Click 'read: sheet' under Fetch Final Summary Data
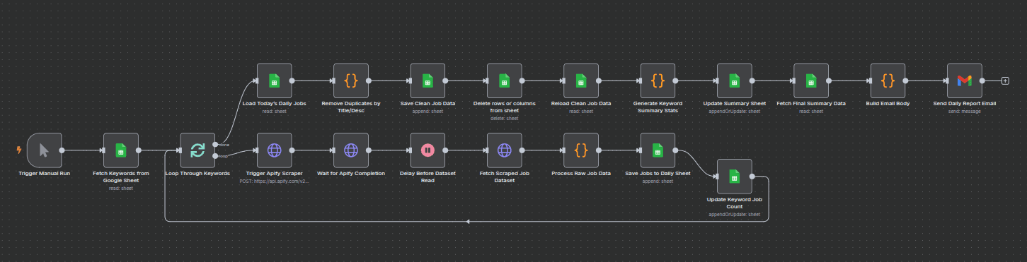The image size is (1027, 262). click(811, 112)
